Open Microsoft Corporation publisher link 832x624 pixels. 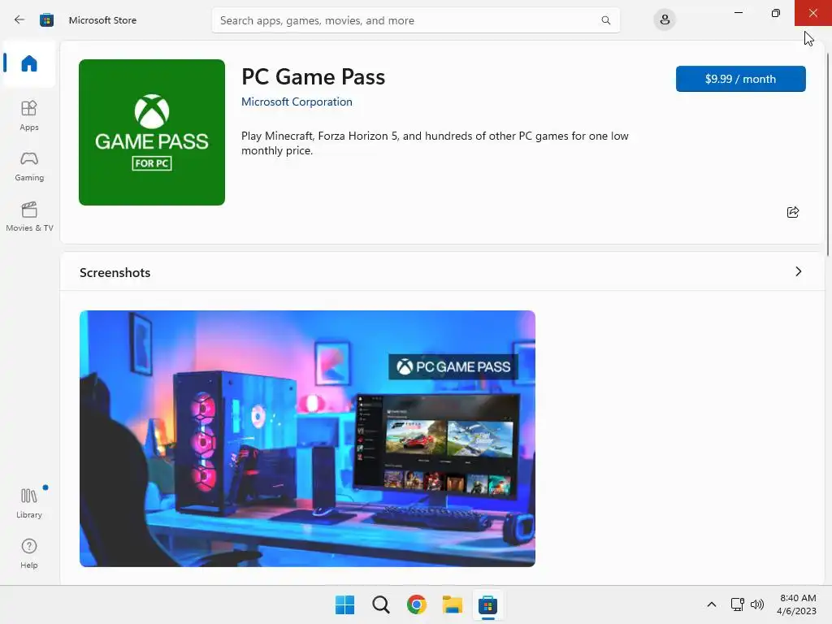point(297,102)
